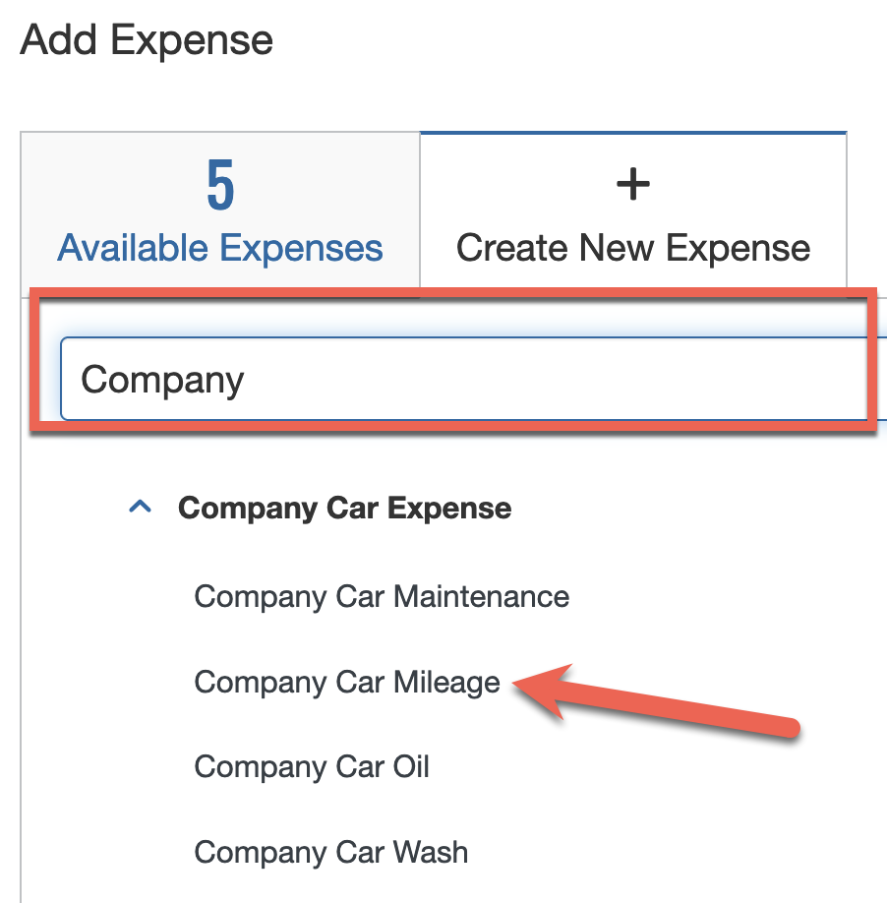Image resolution: width=887 pixels, height=903 pixels.
Task: Click the expense type the arrow points to
Action: [x=346, y=682]
